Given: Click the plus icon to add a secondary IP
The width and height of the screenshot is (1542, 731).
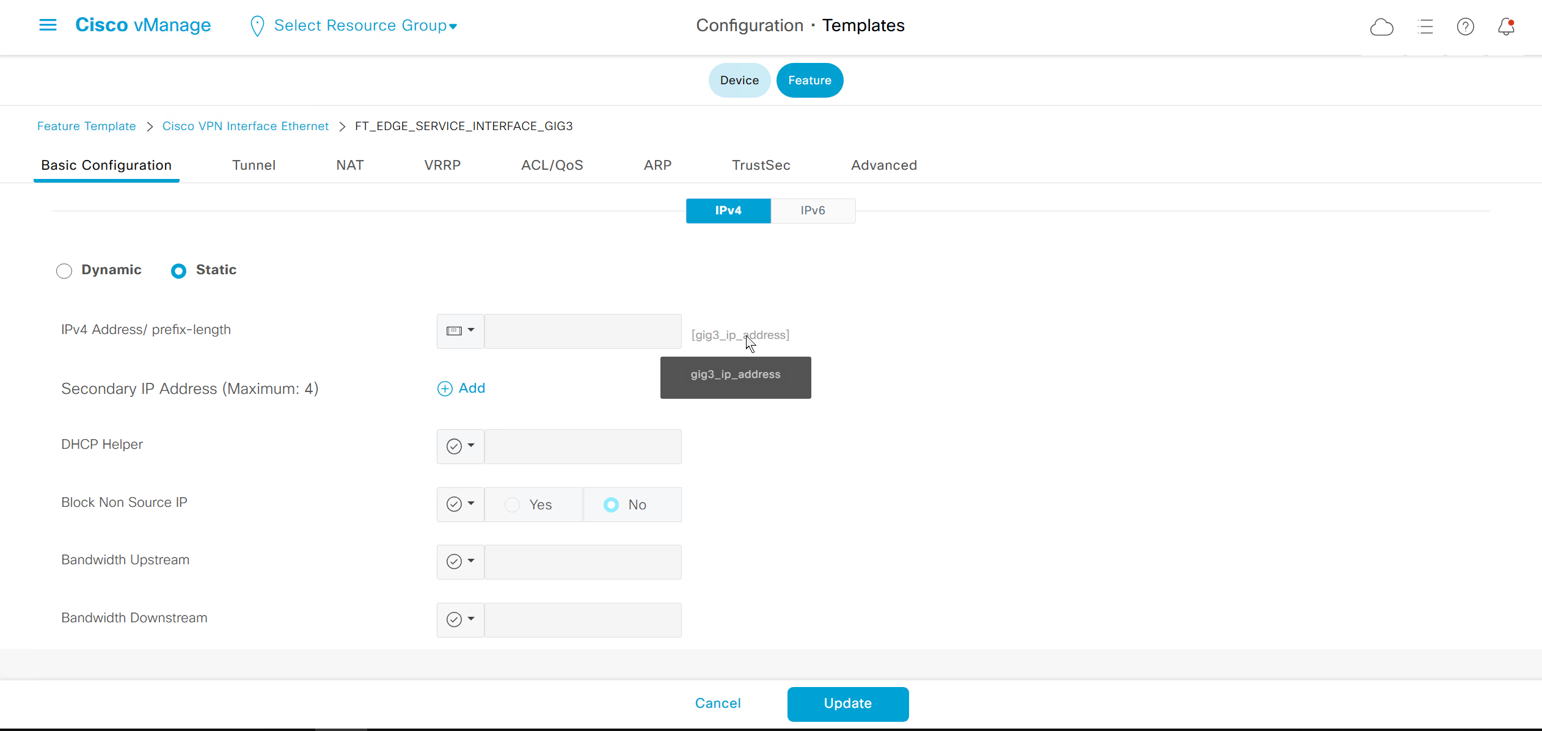Looking at the screenshot, I should (x=445, y=389).
